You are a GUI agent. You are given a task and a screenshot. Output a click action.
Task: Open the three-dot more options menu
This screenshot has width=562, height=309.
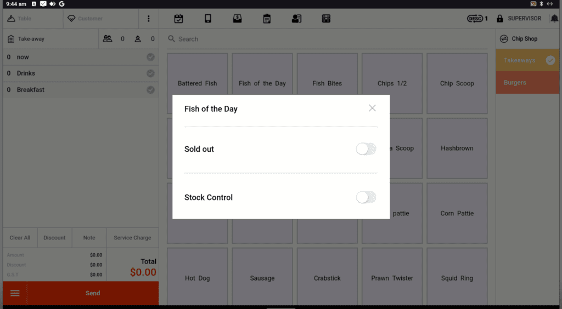pos(148,19)
